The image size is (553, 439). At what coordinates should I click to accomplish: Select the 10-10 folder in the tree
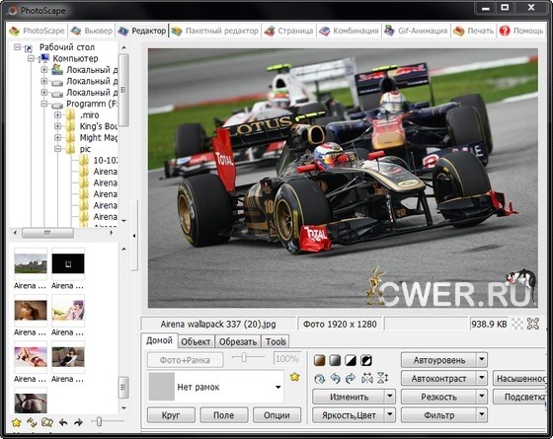click(x=105, y=160)
